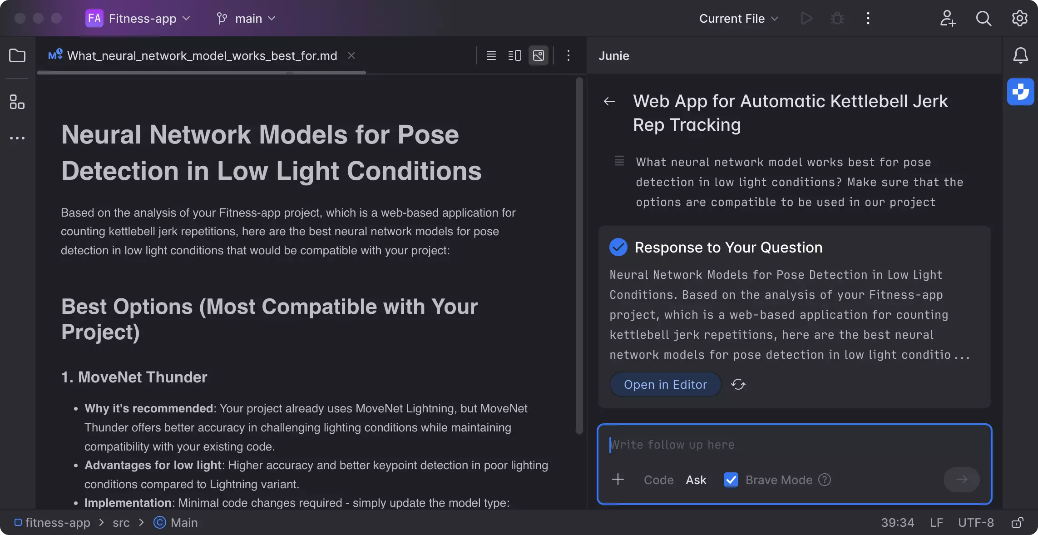This screenshot has width=1038, height=535.
Task: Open the Notifications bell panel
Action: click(x=1020, y=55)
